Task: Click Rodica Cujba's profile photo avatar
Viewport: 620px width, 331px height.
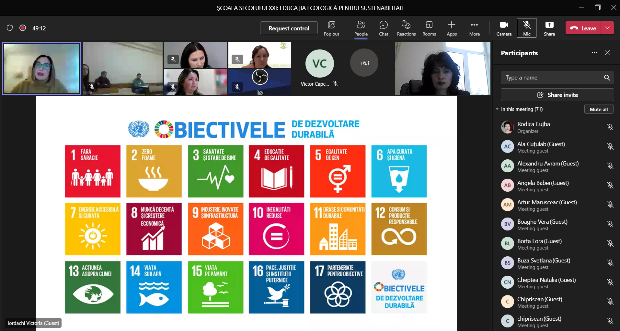Action: [507, 127]
